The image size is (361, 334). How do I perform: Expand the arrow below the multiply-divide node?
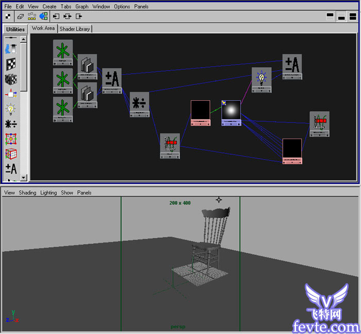[139, 116]
